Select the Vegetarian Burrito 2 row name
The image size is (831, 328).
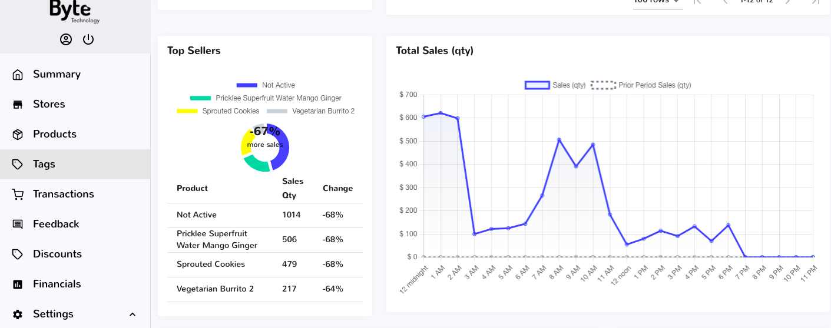[x=215, y=289]
